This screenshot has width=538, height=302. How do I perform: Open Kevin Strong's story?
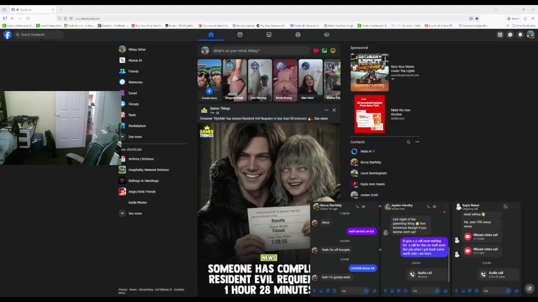(x=285, y=80)
